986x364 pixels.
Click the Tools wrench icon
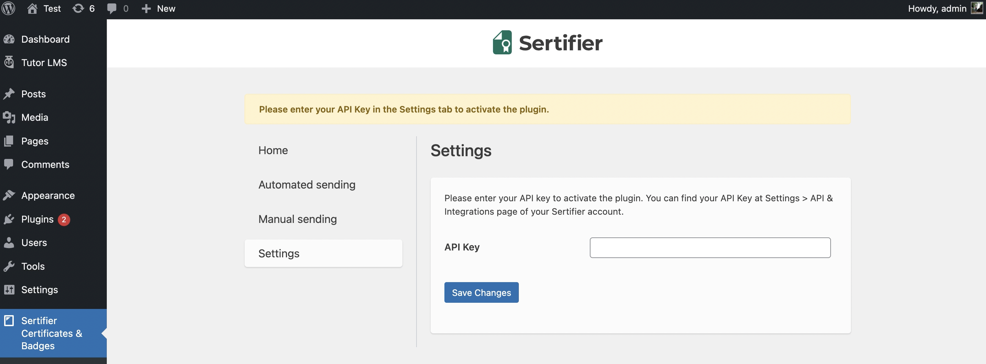[x=9, y=266]
